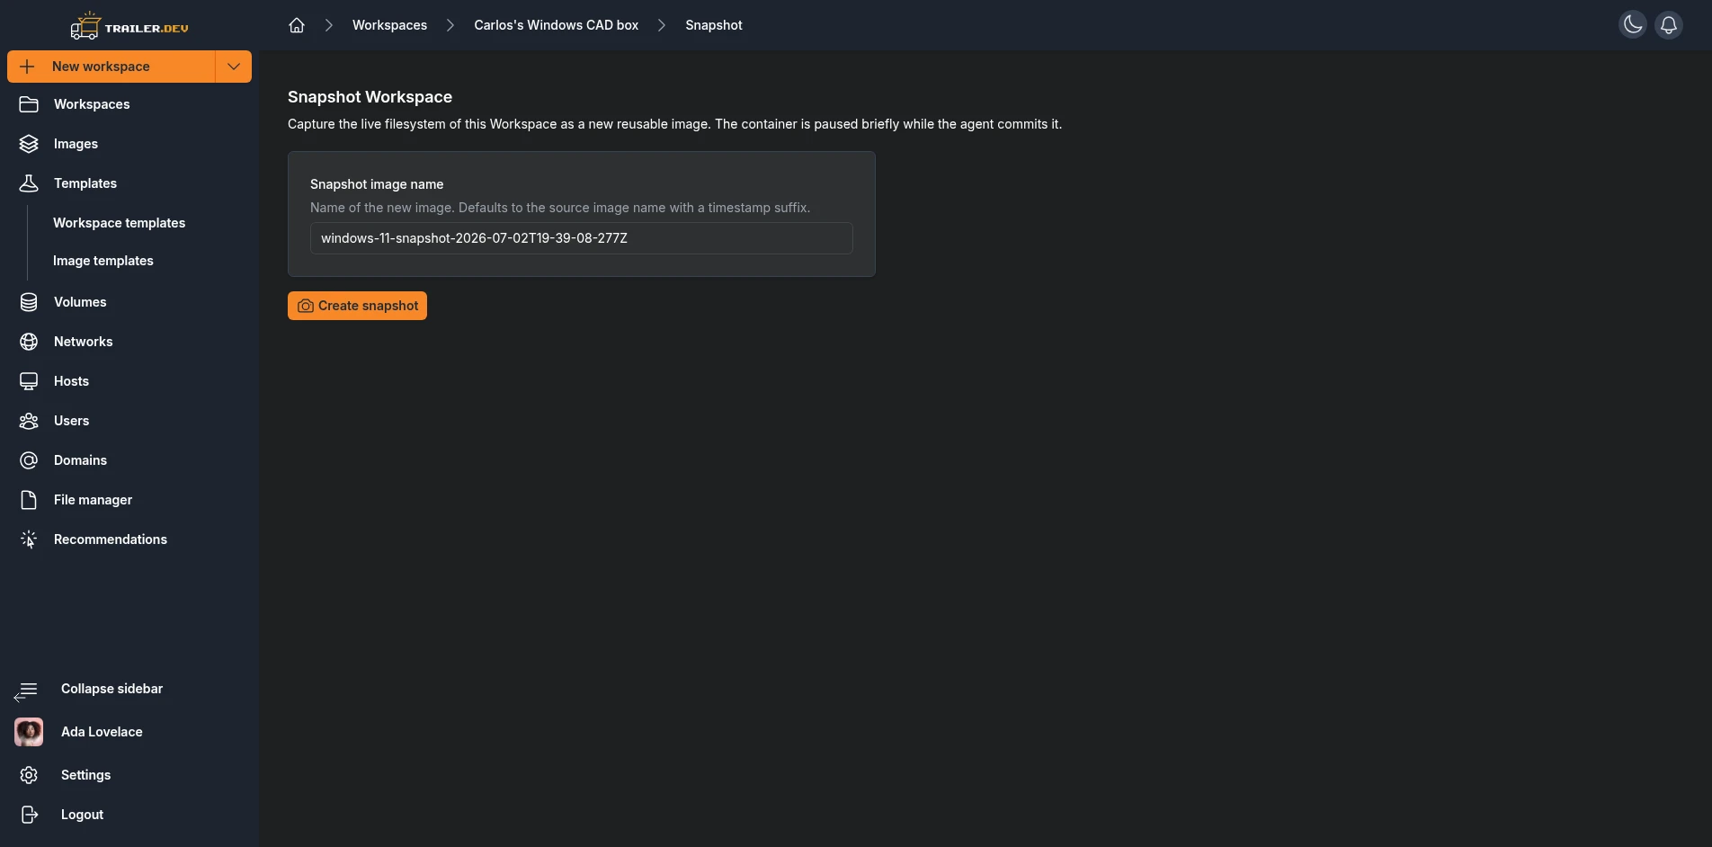Open Settings from sidebar label
This screenshot has width=1712, height=847.
(85, 775)
